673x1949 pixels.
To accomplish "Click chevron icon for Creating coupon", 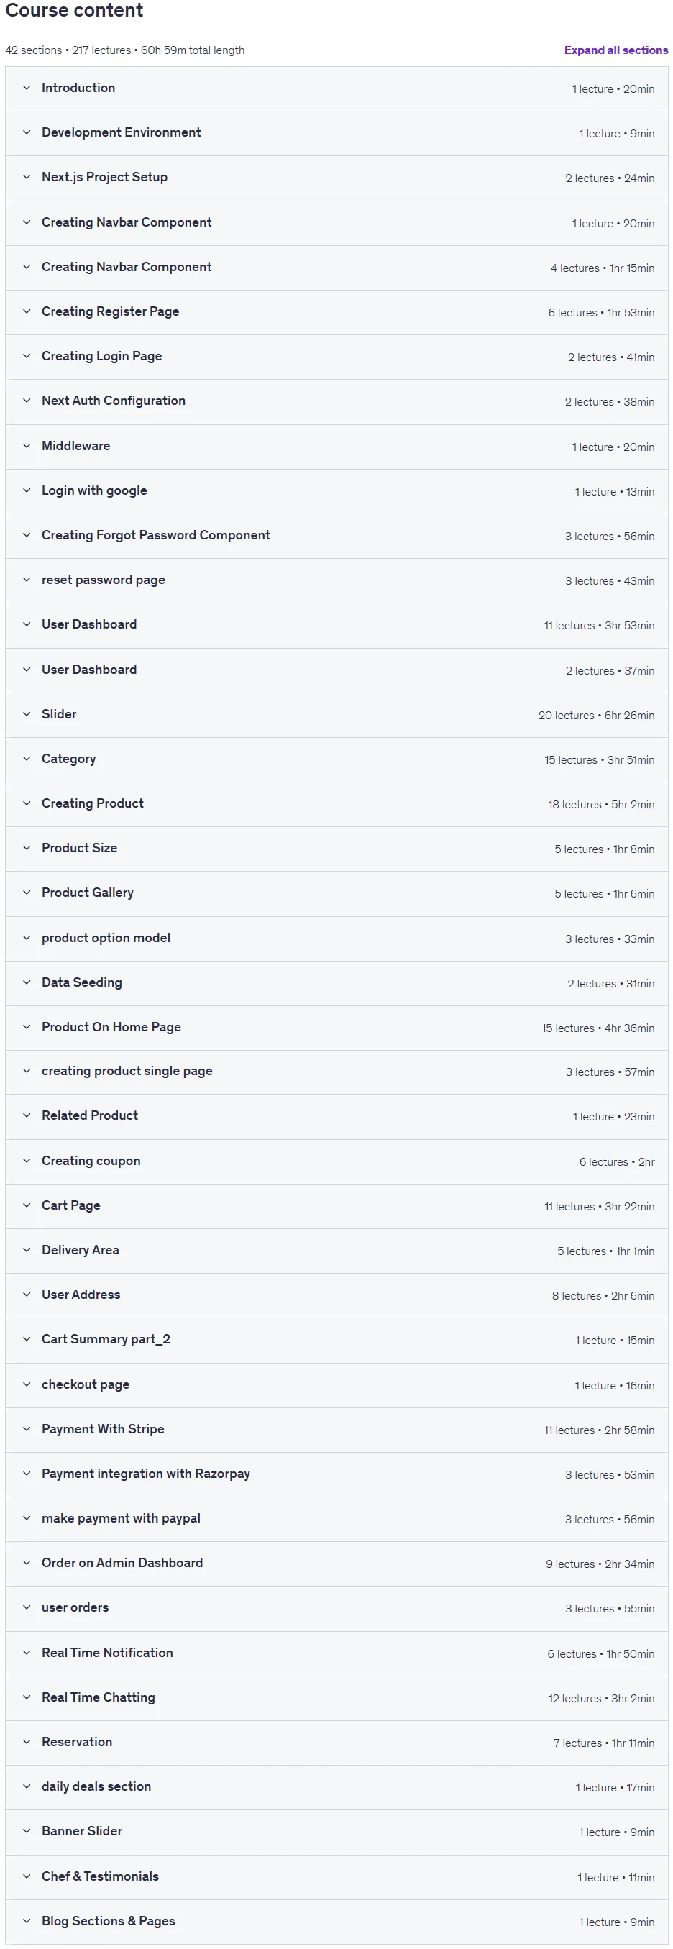I will (27, 1161).
